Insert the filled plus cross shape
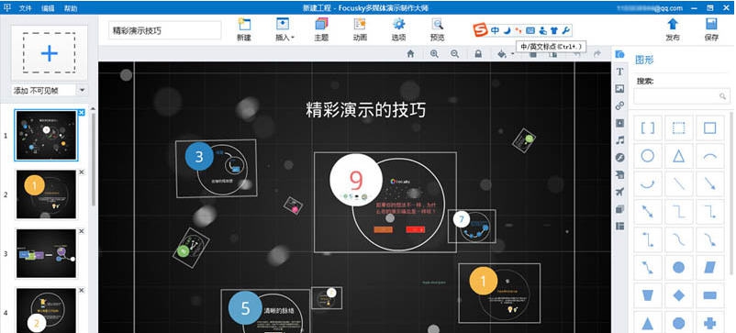This screenshot has height=333, width=736. 709,323
